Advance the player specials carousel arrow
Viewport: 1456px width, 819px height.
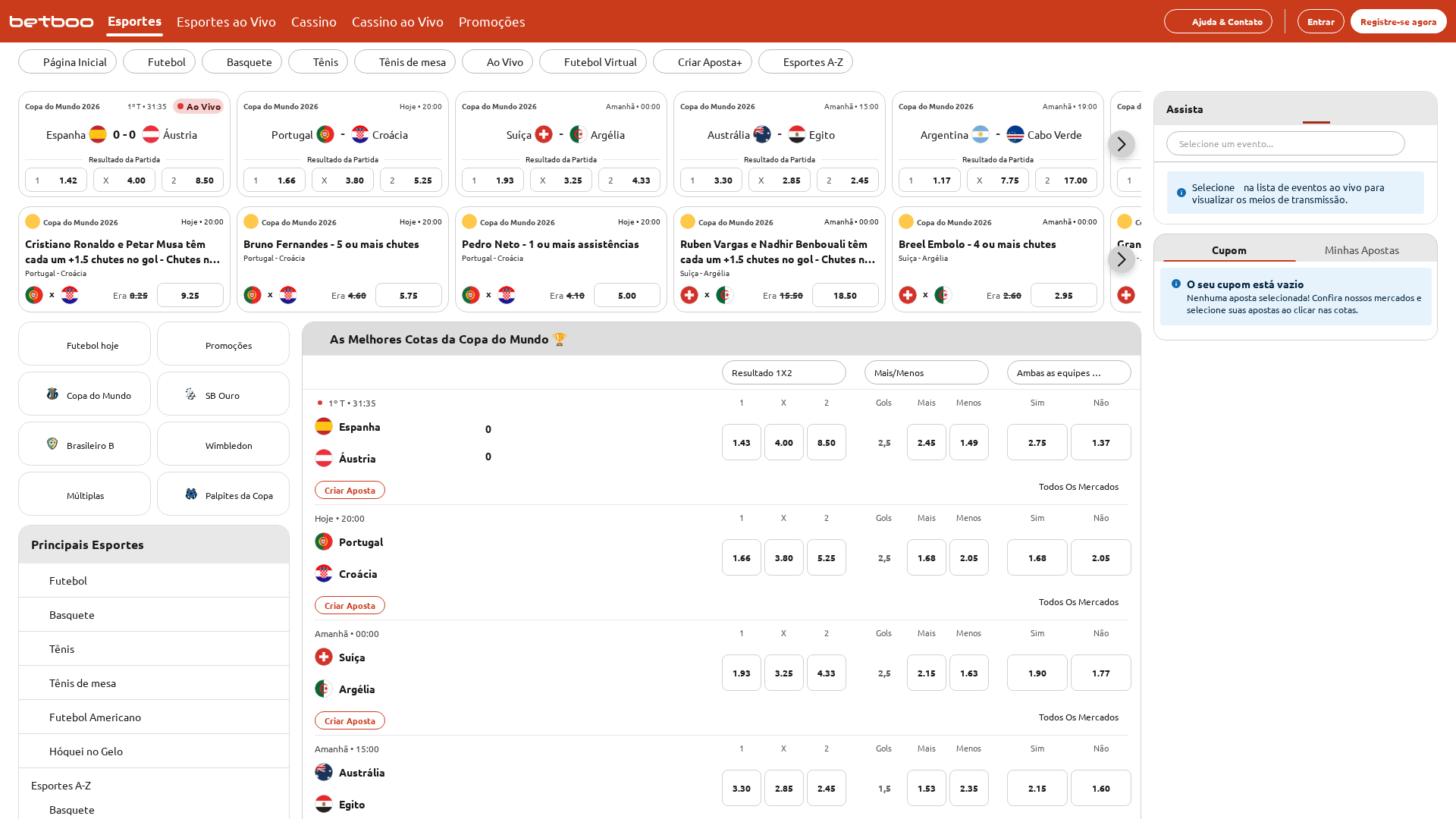(x=1122, y=259)
